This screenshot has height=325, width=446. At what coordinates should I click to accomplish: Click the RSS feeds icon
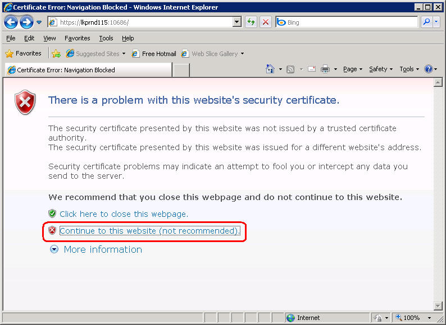tap(290, 69)
